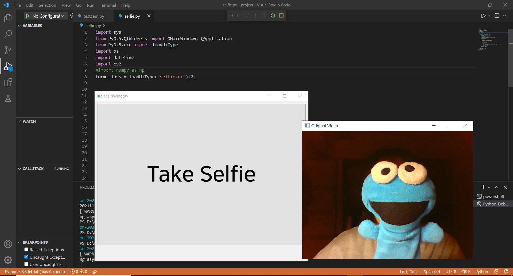Select the Python Debug terminal entry
The image size is (513, 276).
(493, 204)
